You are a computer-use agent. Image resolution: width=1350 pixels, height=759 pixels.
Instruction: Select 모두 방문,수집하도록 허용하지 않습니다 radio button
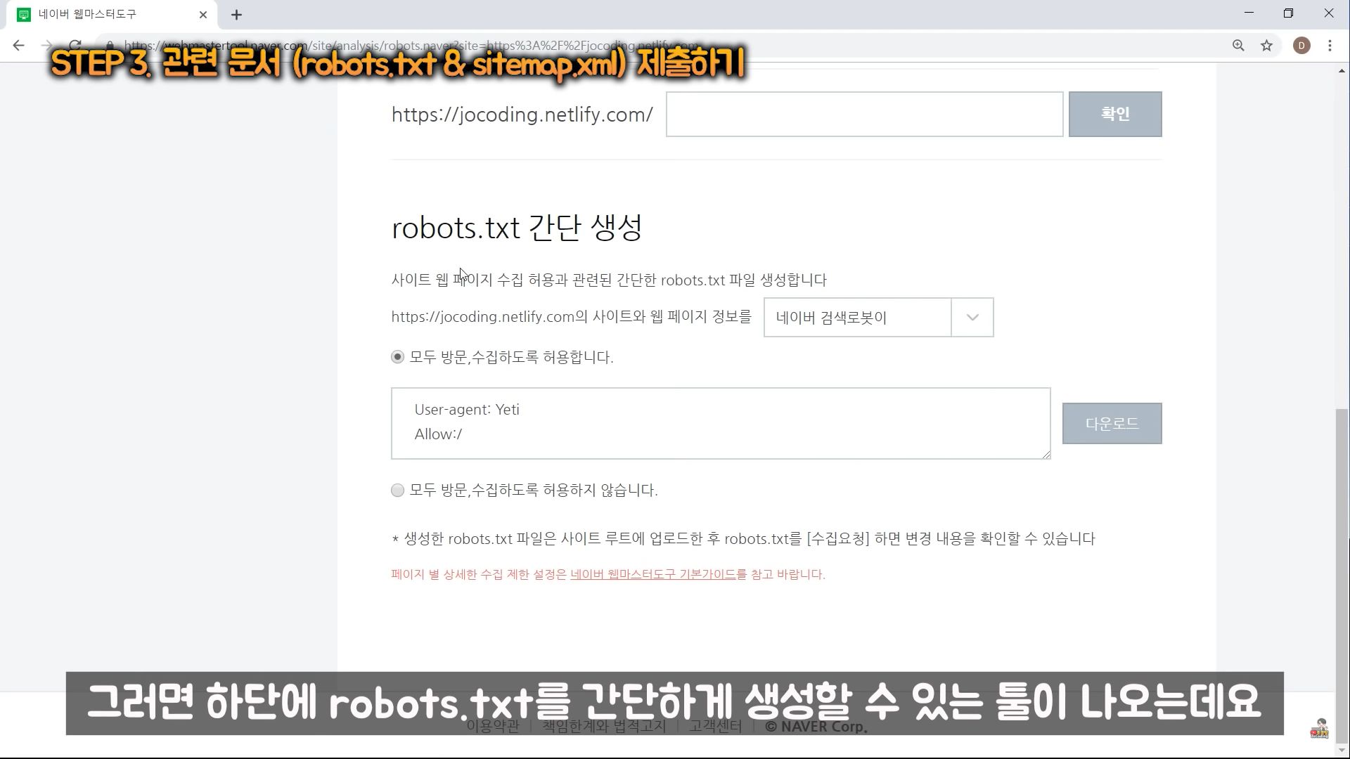(x=397, y=491)
